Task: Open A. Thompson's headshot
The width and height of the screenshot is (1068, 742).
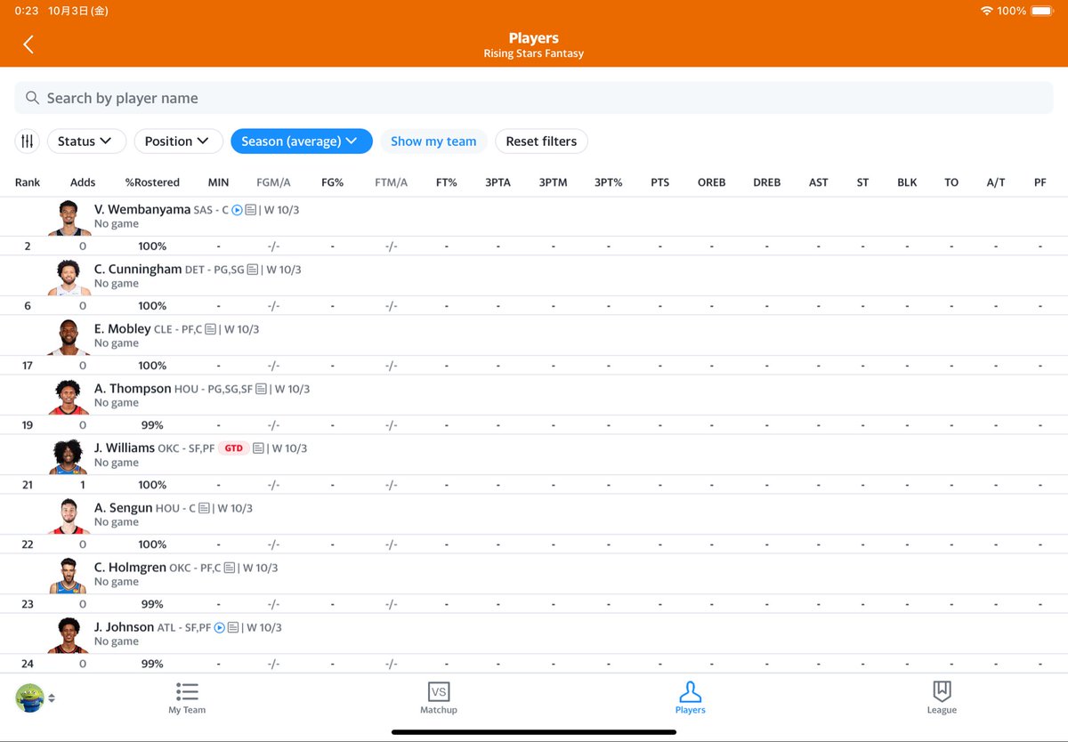Action: (x=69, y=396)
